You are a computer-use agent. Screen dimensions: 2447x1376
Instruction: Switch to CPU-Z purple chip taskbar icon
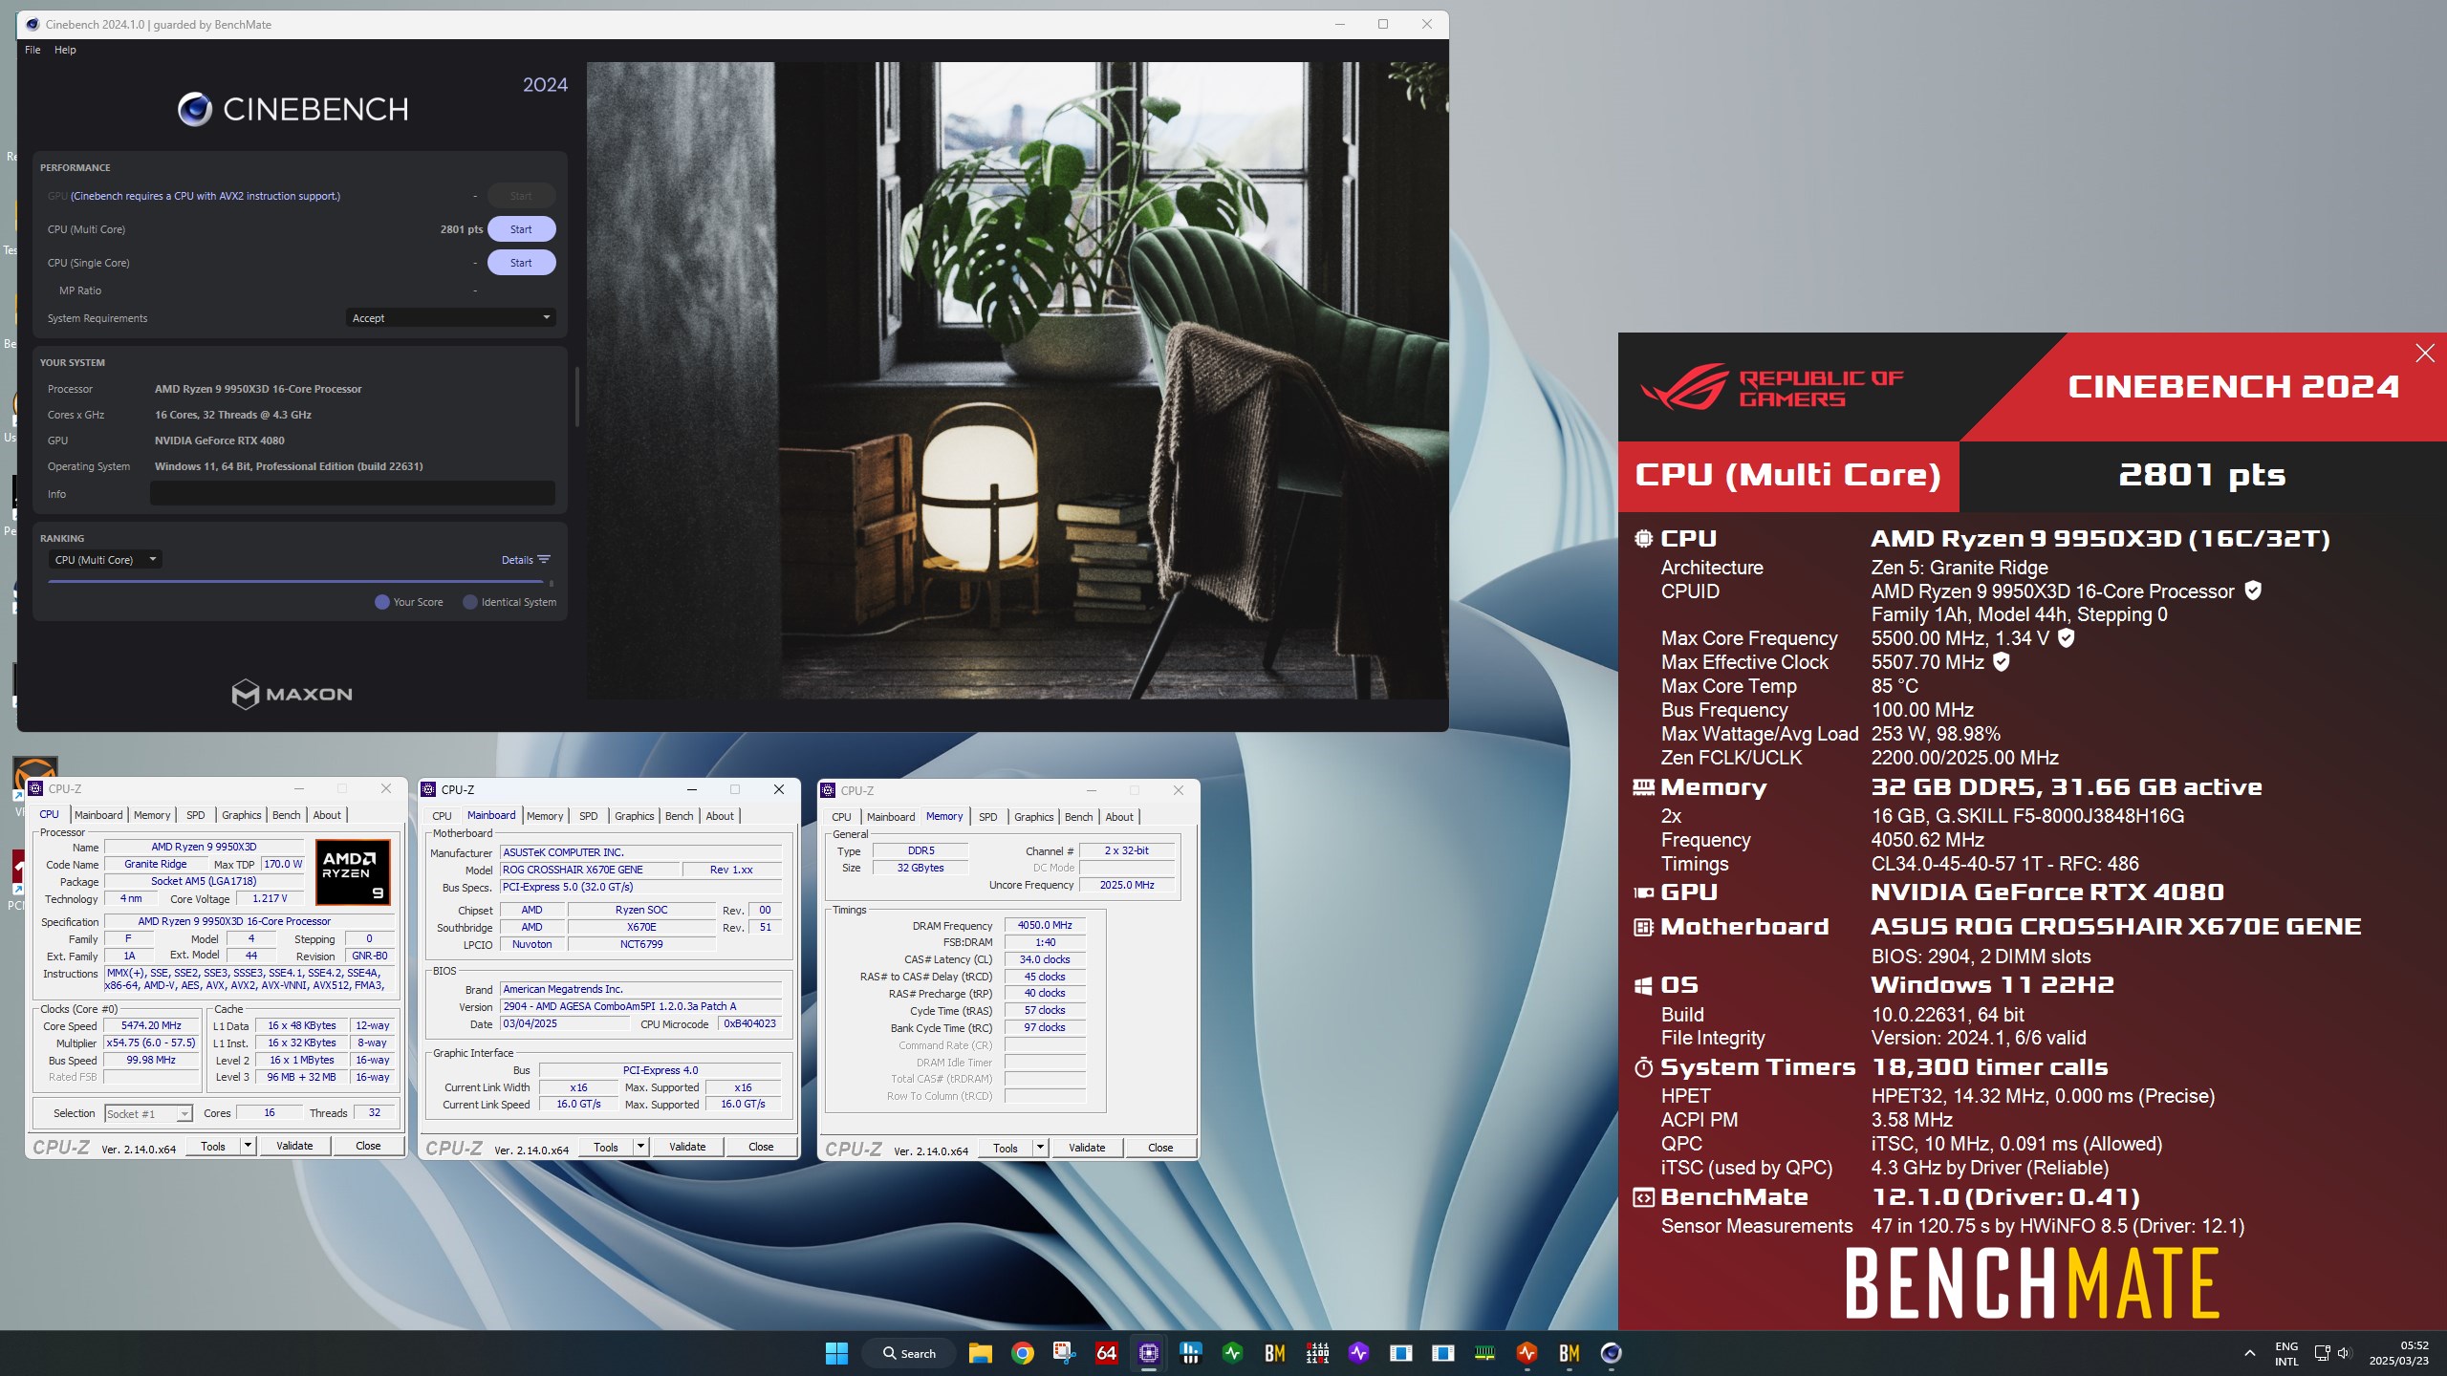coord(1149,1353)
